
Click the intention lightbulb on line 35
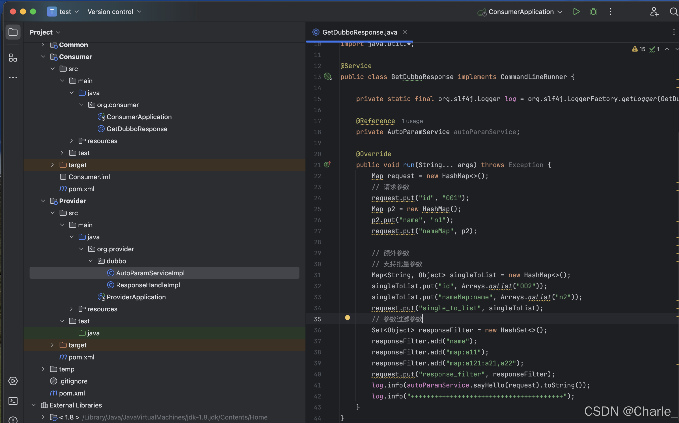tap(347, 319)
